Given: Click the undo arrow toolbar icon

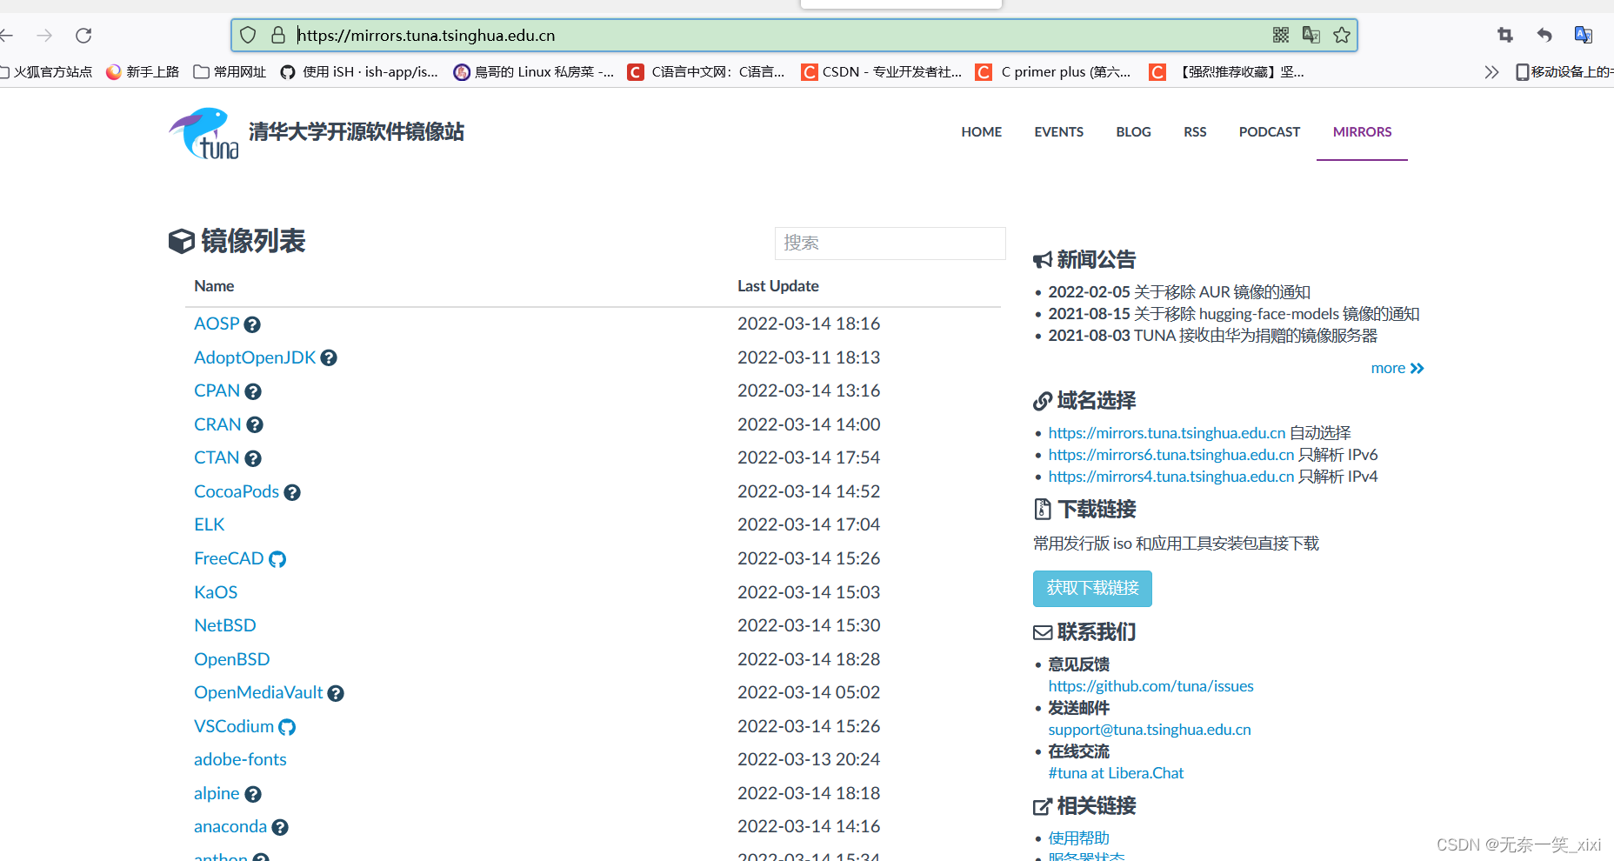Looking at the screenshot, I should 1544,35.
